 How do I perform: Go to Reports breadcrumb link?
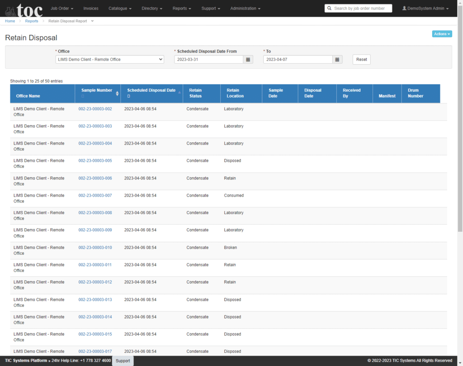point(32,21)
